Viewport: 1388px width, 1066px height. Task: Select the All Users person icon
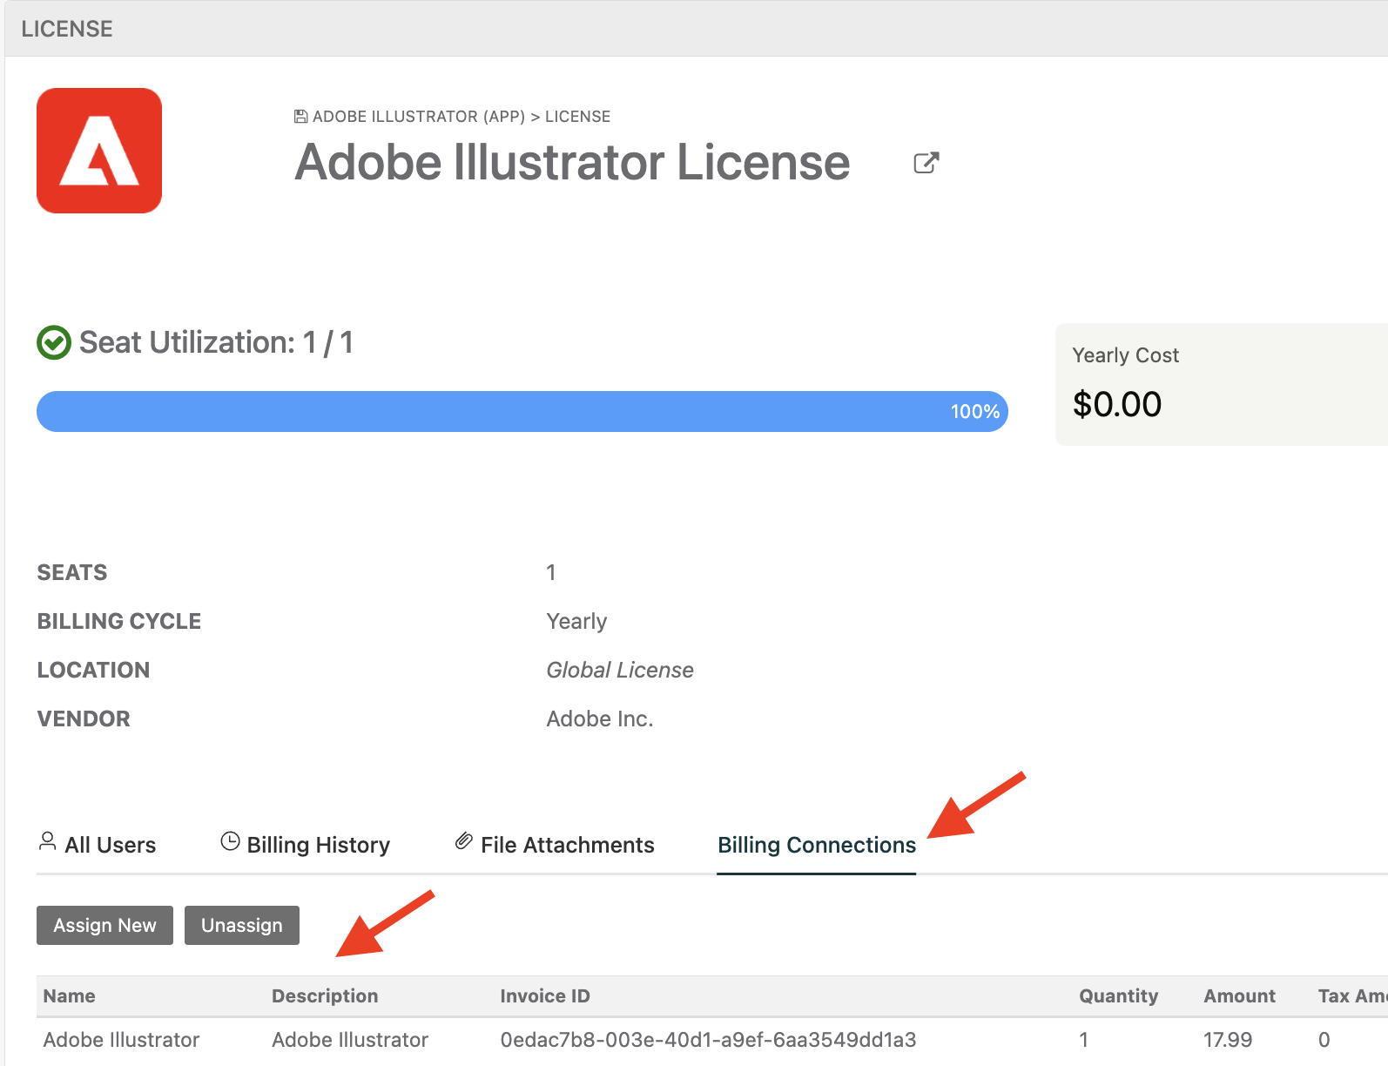pyautogui.click(x=48, y=842)
